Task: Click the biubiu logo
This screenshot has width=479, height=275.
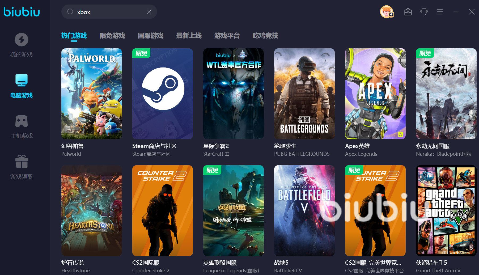Action: click(x=22, y=12)
